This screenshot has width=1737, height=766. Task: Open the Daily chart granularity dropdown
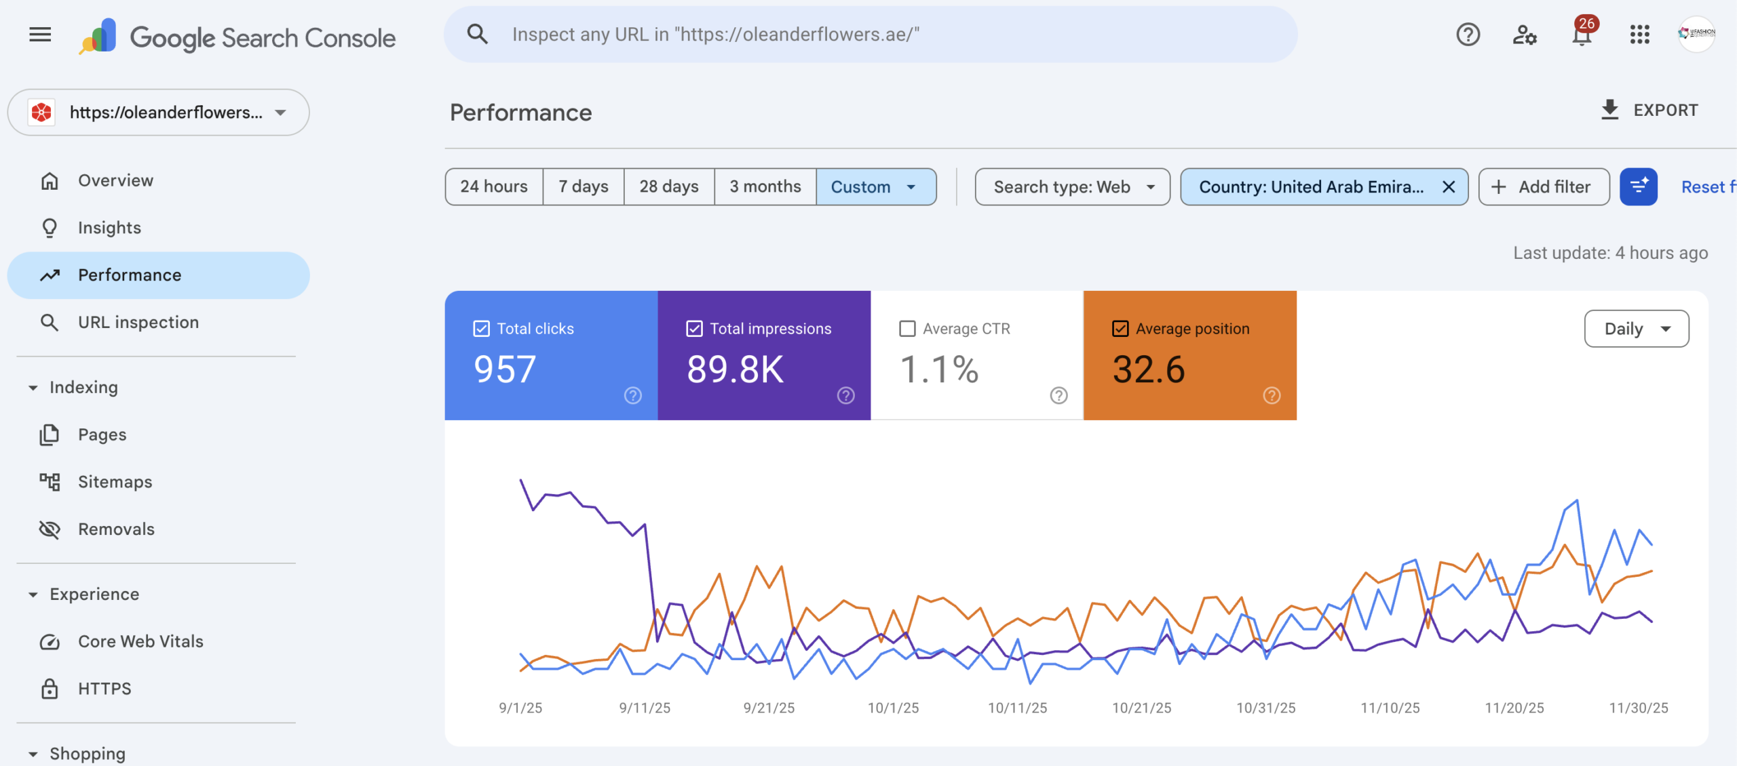coord(1637,328)
